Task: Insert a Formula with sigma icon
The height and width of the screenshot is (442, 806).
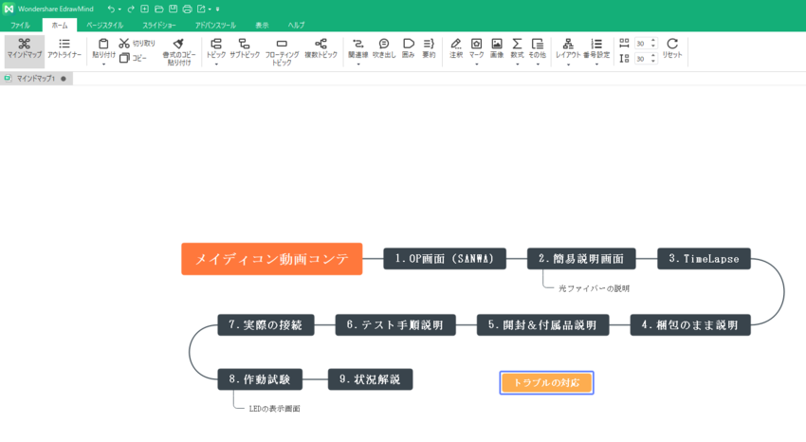Action: pos(517,47)
